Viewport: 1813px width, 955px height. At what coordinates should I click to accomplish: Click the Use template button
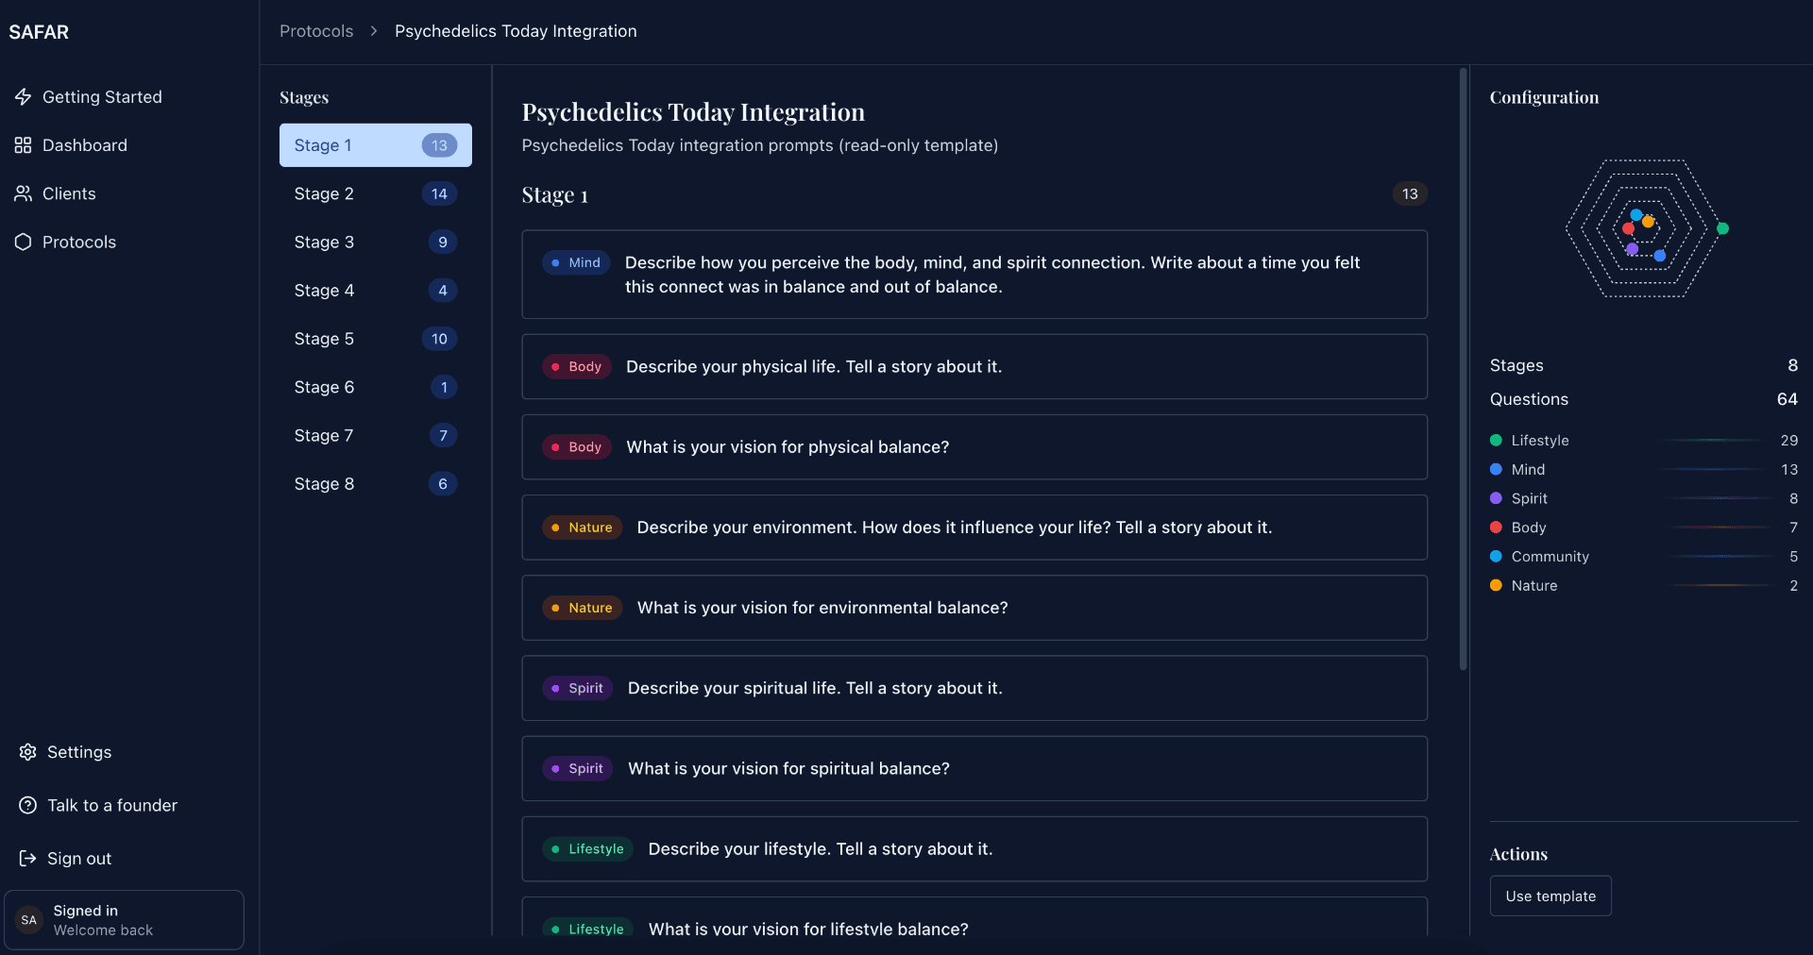pos(1550,896)
